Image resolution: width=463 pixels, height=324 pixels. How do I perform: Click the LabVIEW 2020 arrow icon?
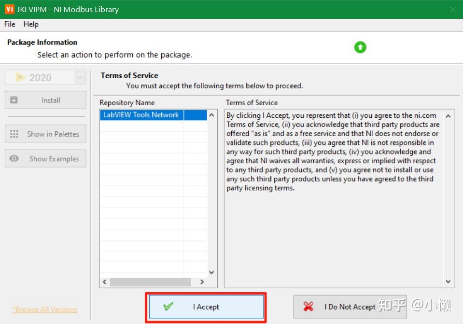point(20,77)
